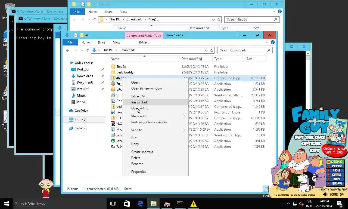Refresh the Downloads folder
This screenshot has height=209, width=348.
click(212, 50)
